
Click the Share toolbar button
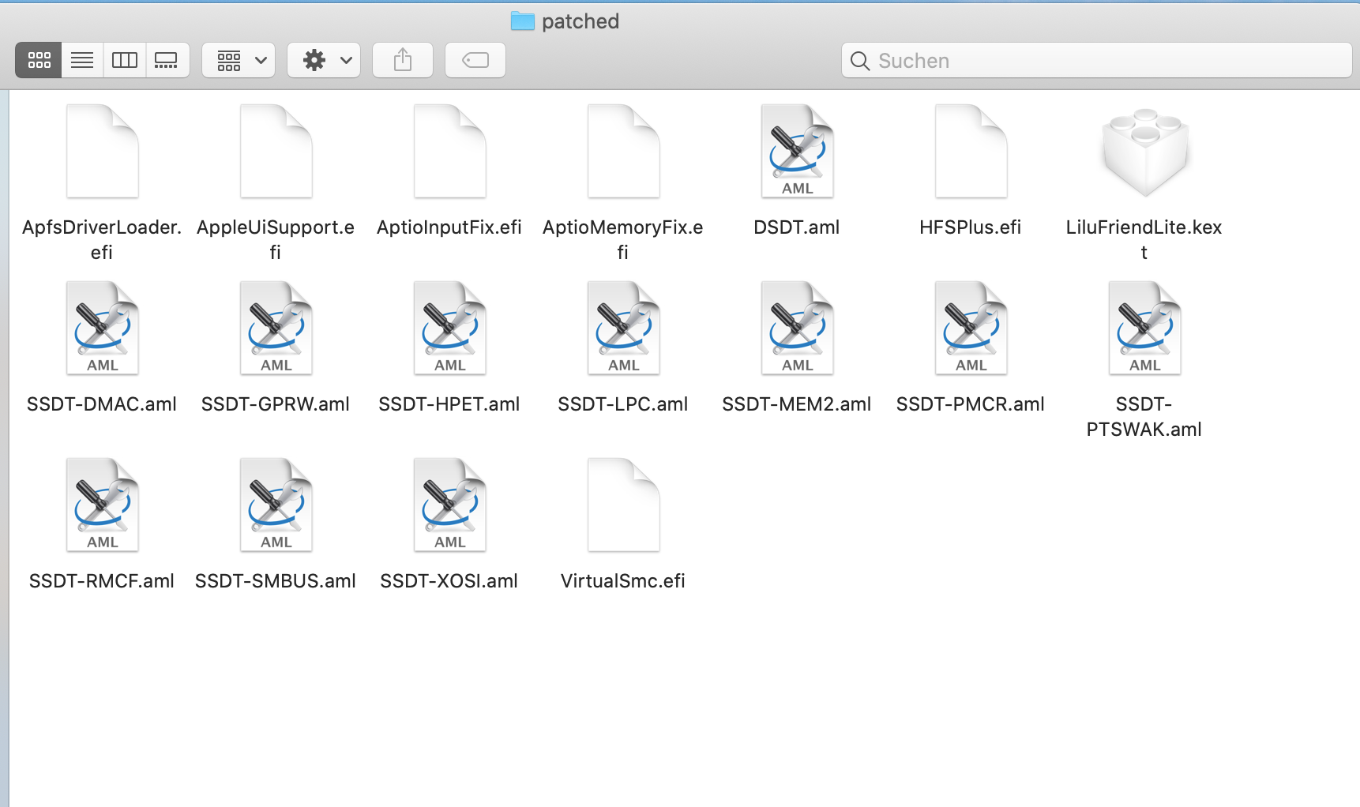click(x=403, y=60)
